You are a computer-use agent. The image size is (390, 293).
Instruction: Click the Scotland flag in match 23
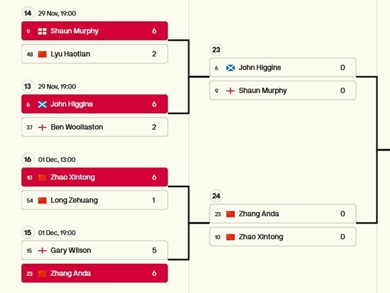coord(230,68)
